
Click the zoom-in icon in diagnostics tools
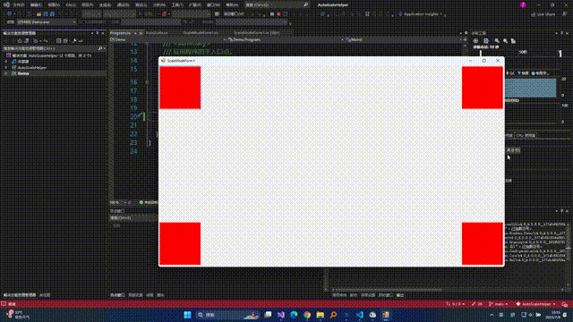(497, 41)
